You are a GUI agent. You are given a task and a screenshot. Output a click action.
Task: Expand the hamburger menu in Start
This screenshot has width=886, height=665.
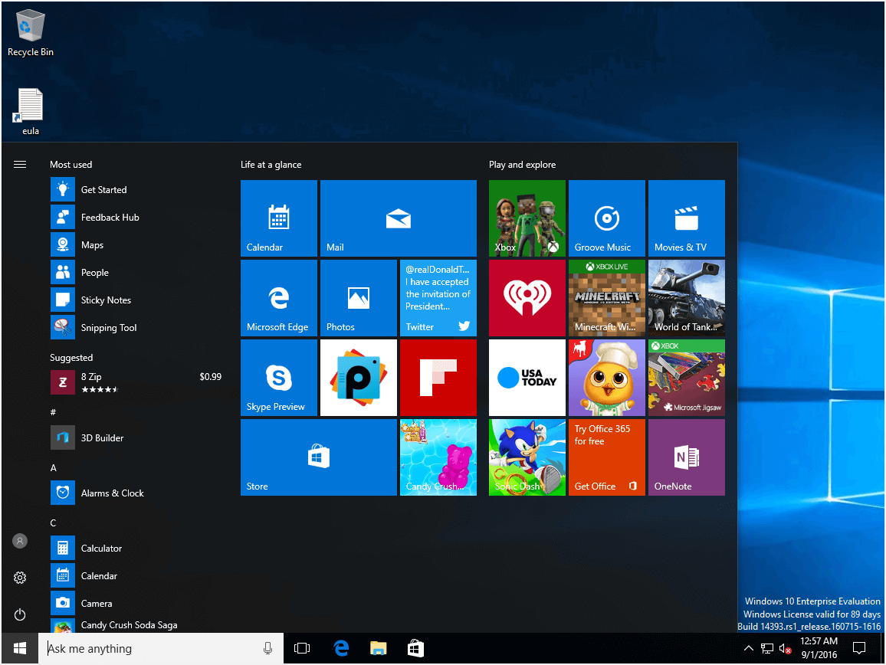pos(20,164)
